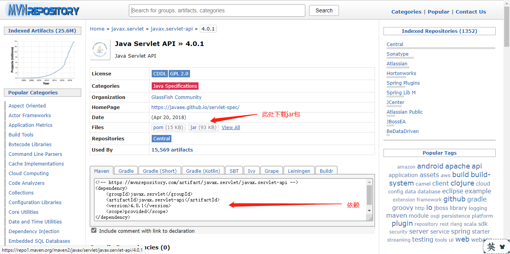Open Dependency Injection category
Viewport: 510px width, 254px height.
coord(34,231)
